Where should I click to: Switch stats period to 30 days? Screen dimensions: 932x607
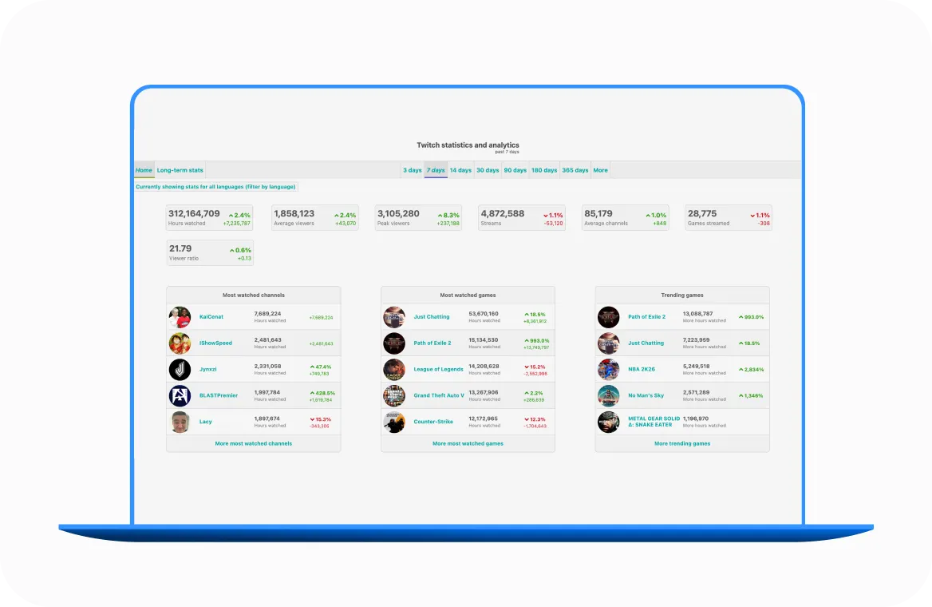coord(488,169)
